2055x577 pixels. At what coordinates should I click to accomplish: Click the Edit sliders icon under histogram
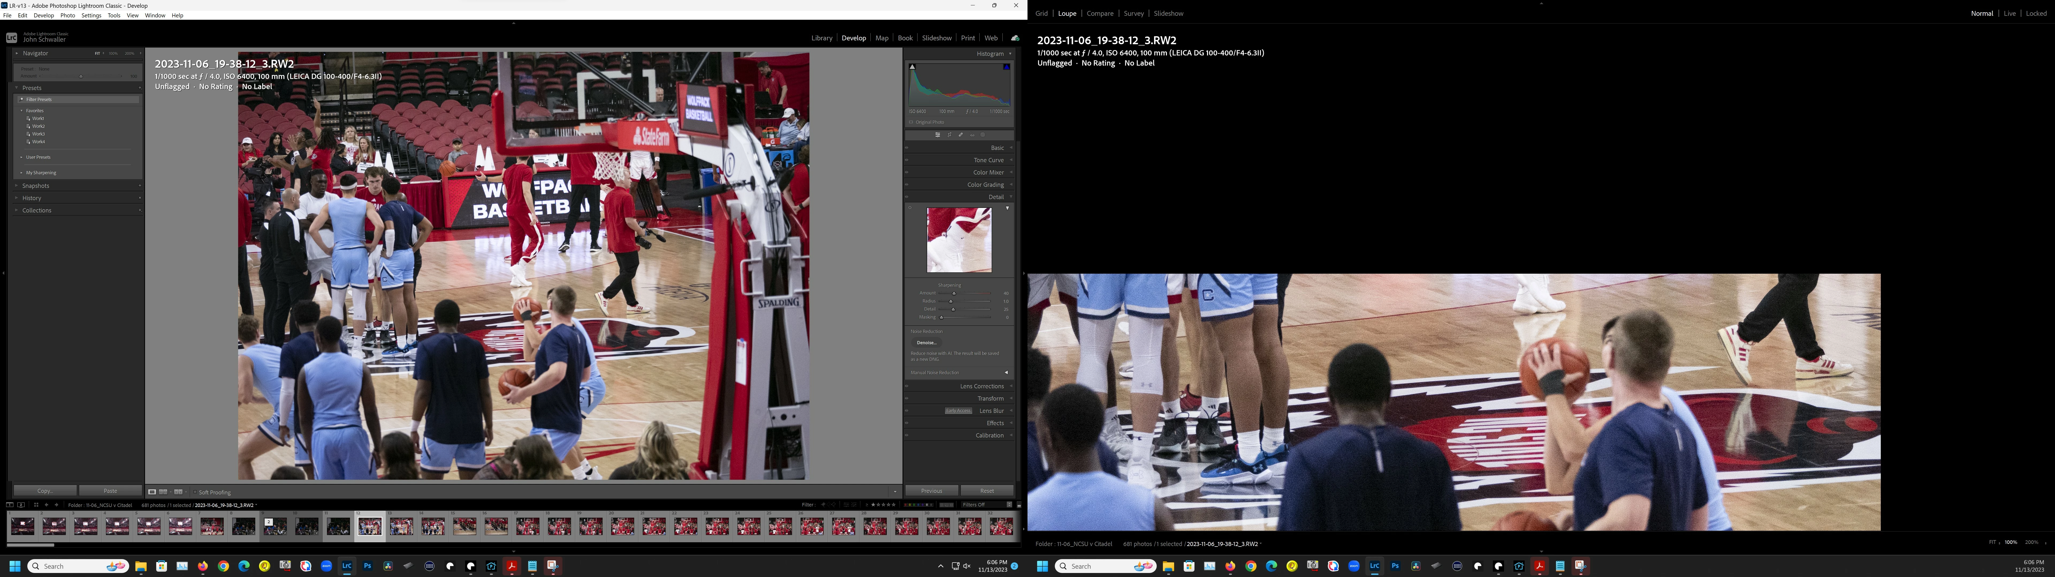tap(938, 135)
